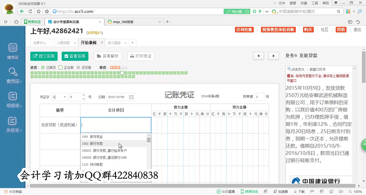Click the 退出 logout link
This screenshot has height=195, width=366.
[x=357, y=30]
